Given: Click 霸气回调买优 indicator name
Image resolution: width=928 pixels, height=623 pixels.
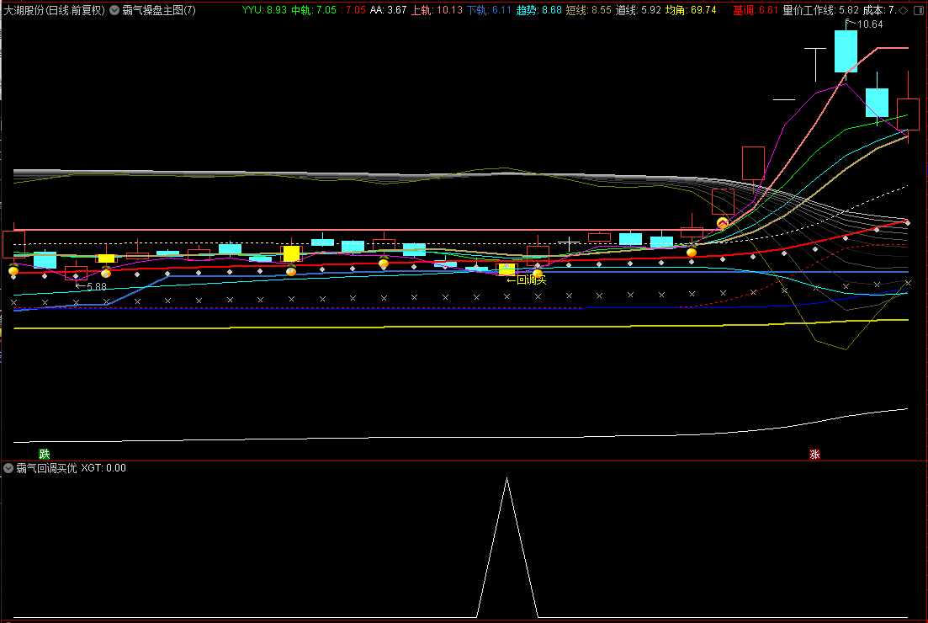Looking at the screenshot, I should point(46,468).
